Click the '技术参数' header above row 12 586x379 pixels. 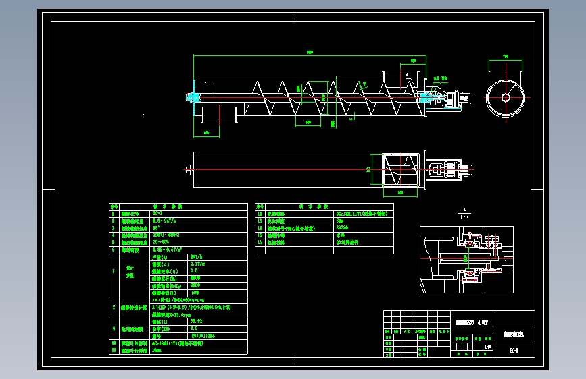tap(314, 206)
